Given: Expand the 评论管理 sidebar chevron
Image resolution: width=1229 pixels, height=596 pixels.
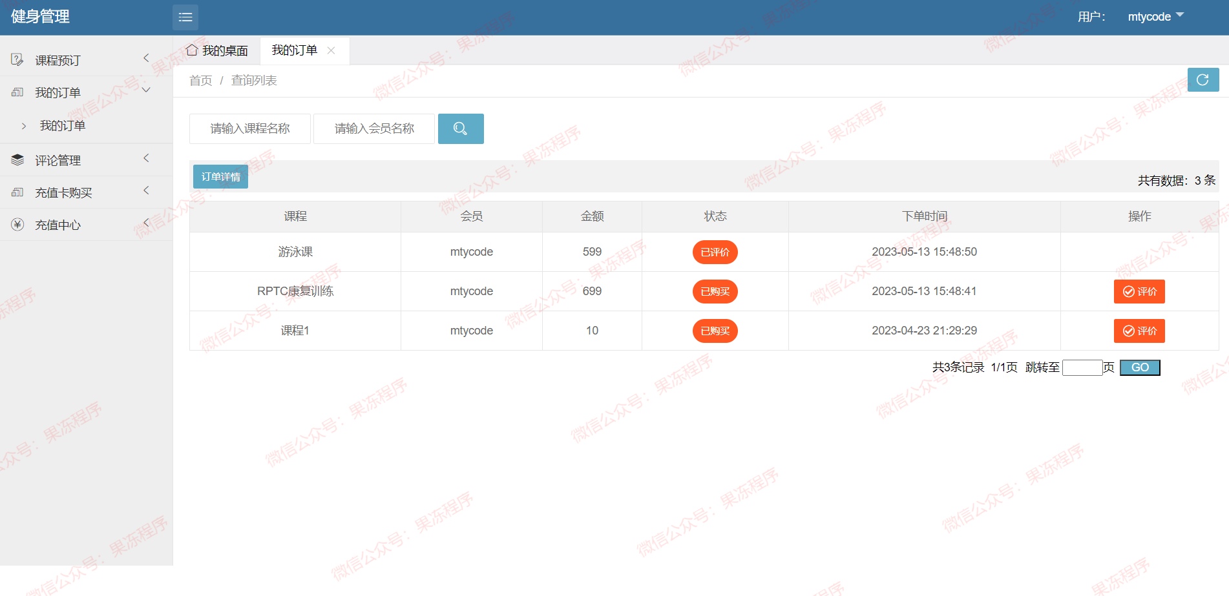Looking at the screenshot, I should (146, 158).
